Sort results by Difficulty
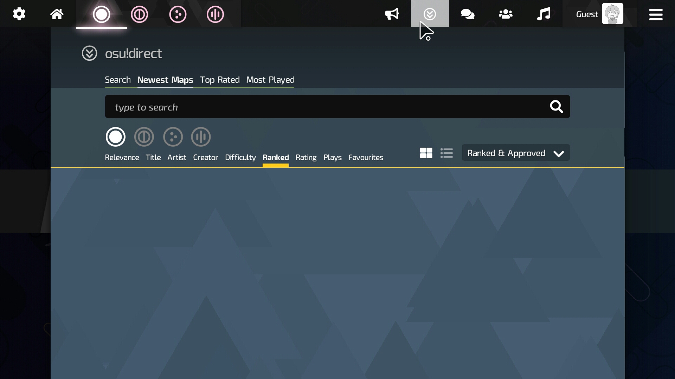This screenshot has height=379, width=675. point(240,158)
